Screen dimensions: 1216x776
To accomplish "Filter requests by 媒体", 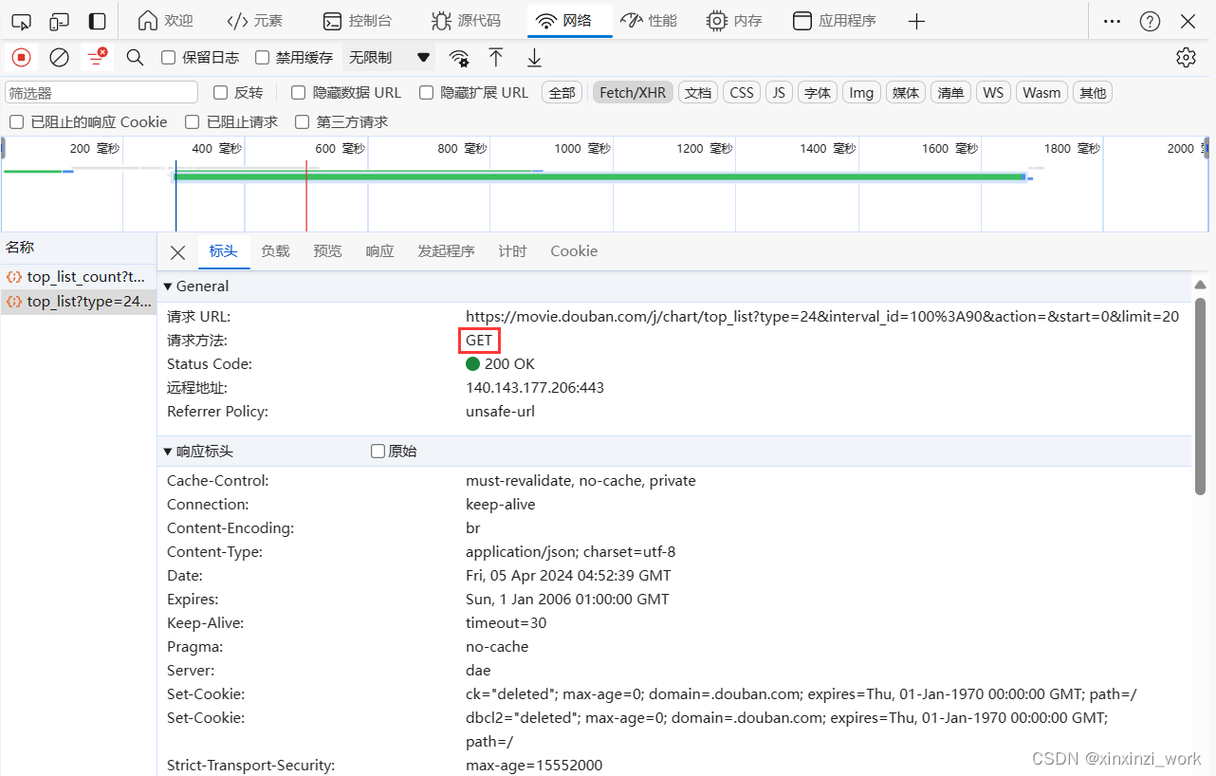I will coord(906,92).
